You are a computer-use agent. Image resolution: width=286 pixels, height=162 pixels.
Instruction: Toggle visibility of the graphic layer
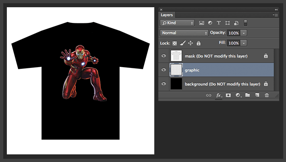(x=164, y=70)
